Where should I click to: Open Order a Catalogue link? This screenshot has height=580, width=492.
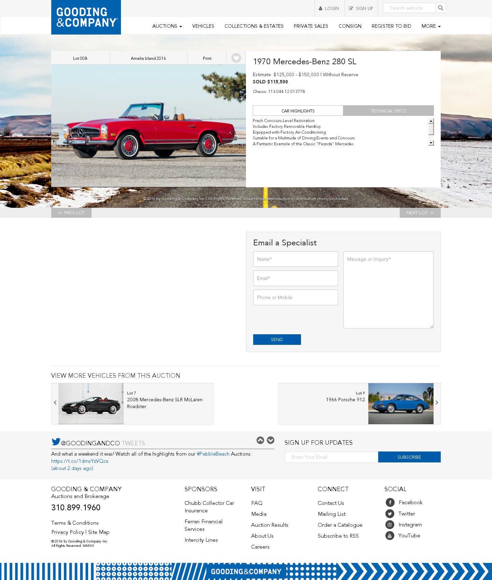pyautogui.click(x=340, y=525)
